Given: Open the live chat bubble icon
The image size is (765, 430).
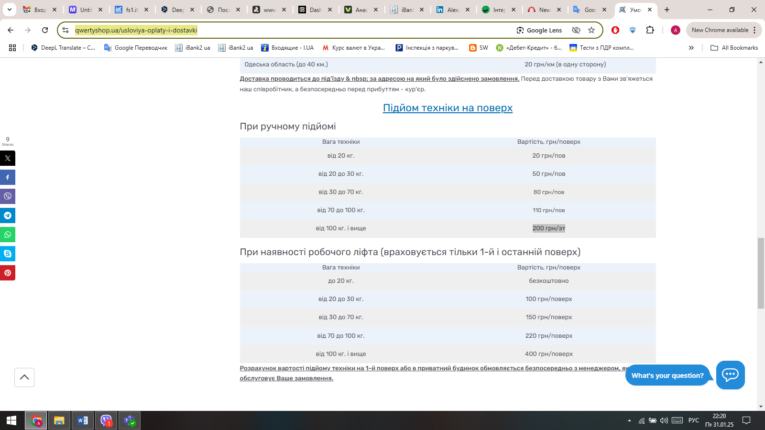Looking at the screenshot, I should point(730,375).
